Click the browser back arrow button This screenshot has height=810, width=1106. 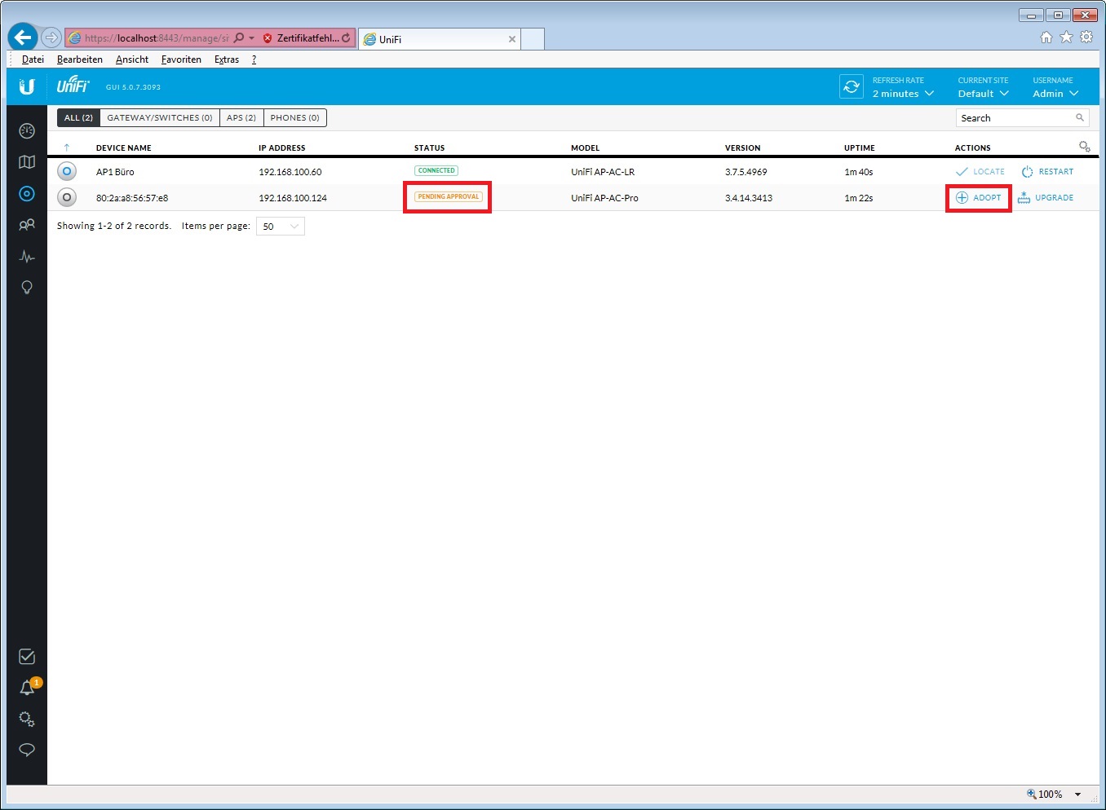point(23,37)
